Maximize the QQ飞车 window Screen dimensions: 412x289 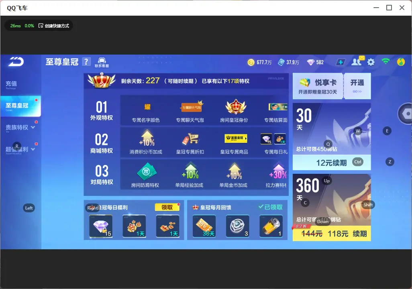(389, 8)
